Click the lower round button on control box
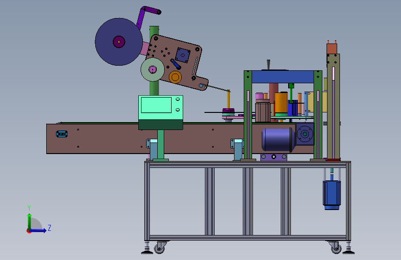This screenshot has width=401, height=260. pyautogui.click(x=178, y=110)
